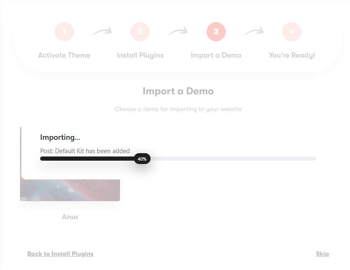Select the Activate Theme step label
Viewport: 350px width, 270px height.
(x=64, y=55)
